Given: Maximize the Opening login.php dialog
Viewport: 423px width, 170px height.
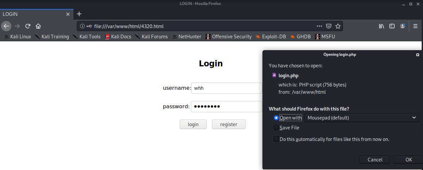Looking at the screenshot, I should (418, 54).
